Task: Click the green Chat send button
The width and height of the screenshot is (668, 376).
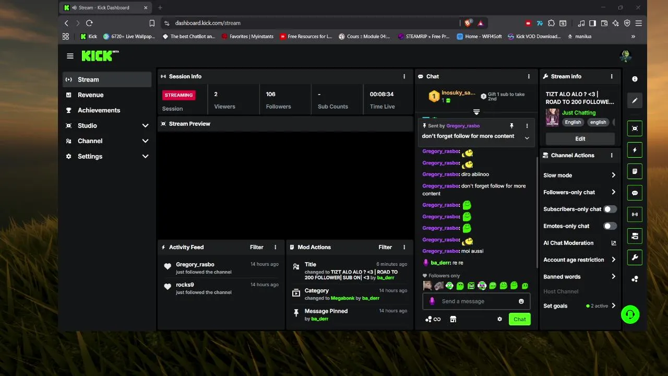Action: pyautogui.click(x=520, y=319)
